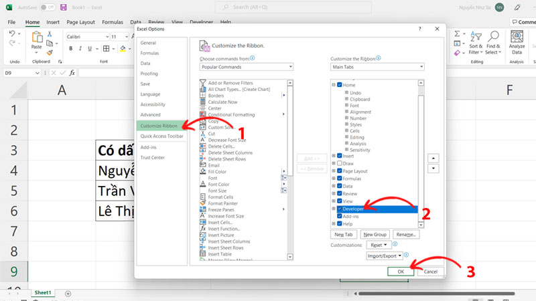This screenshot has width=536, height=301.
Task: Click the Insert Function fx icon
Action: click(x=72, y=72)
